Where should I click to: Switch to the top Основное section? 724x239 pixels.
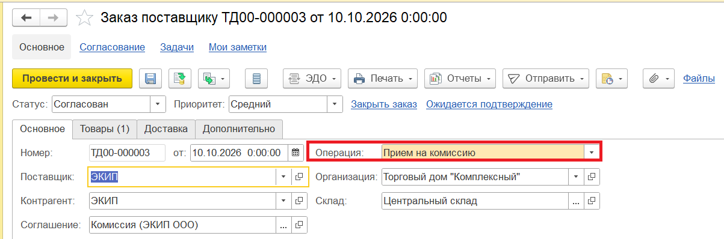pyautogui.click(x=42, y=47)
